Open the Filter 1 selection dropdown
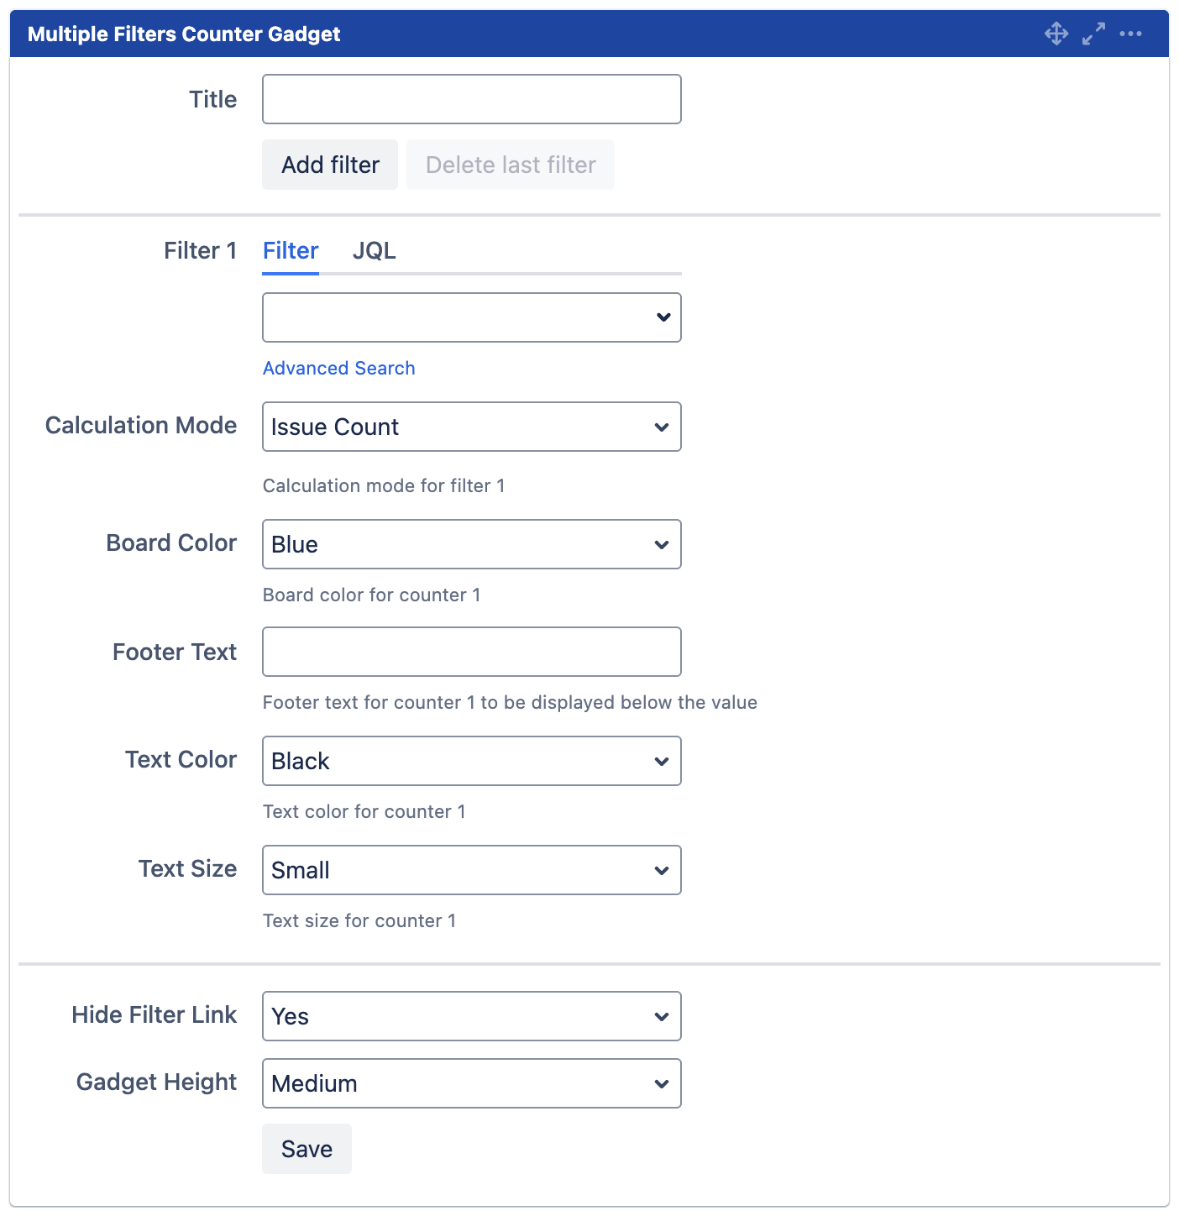This screenshot has width=1179, height=1216. tap(471, 317)
